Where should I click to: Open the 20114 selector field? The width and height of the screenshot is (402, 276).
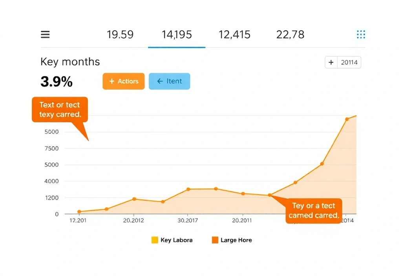coord(349,62)
